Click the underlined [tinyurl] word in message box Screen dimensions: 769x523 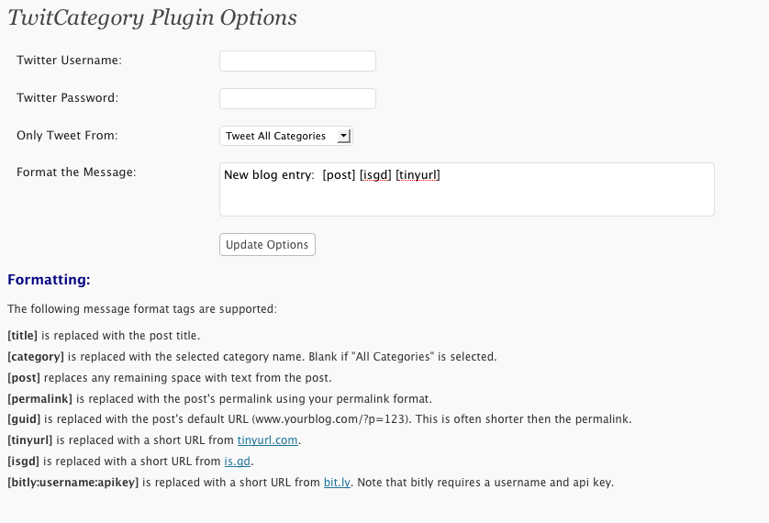pyautogui.click(x=418, y=175)
